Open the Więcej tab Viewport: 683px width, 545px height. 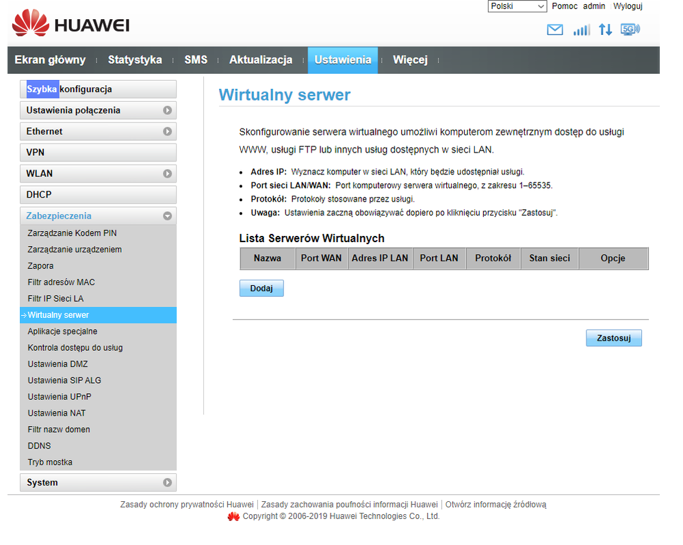(411, 59)
